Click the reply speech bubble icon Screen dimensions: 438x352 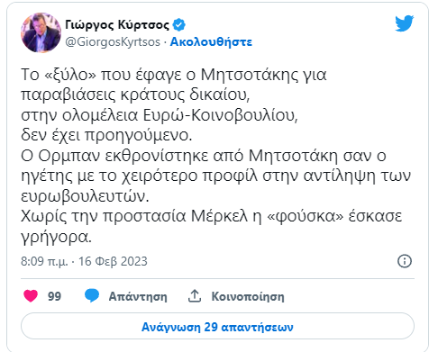coord(92,295)
